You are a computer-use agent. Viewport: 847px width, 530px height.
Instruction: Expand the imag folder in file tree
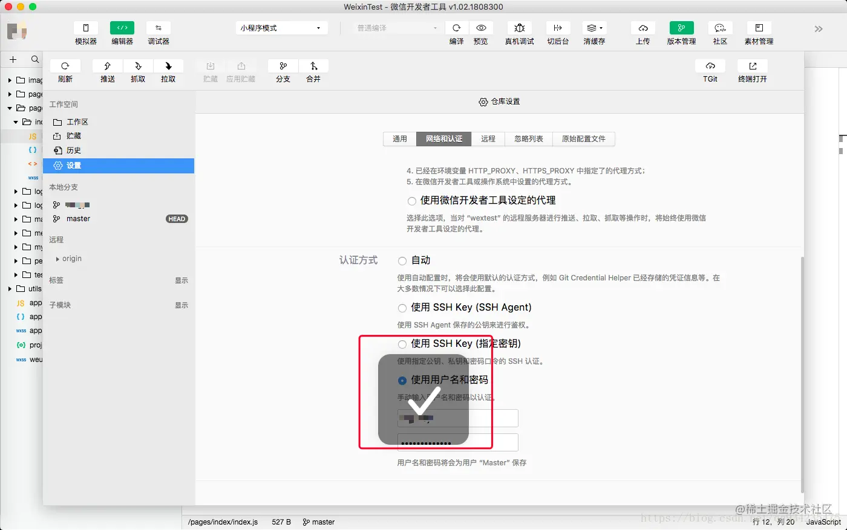coord(10,80)
